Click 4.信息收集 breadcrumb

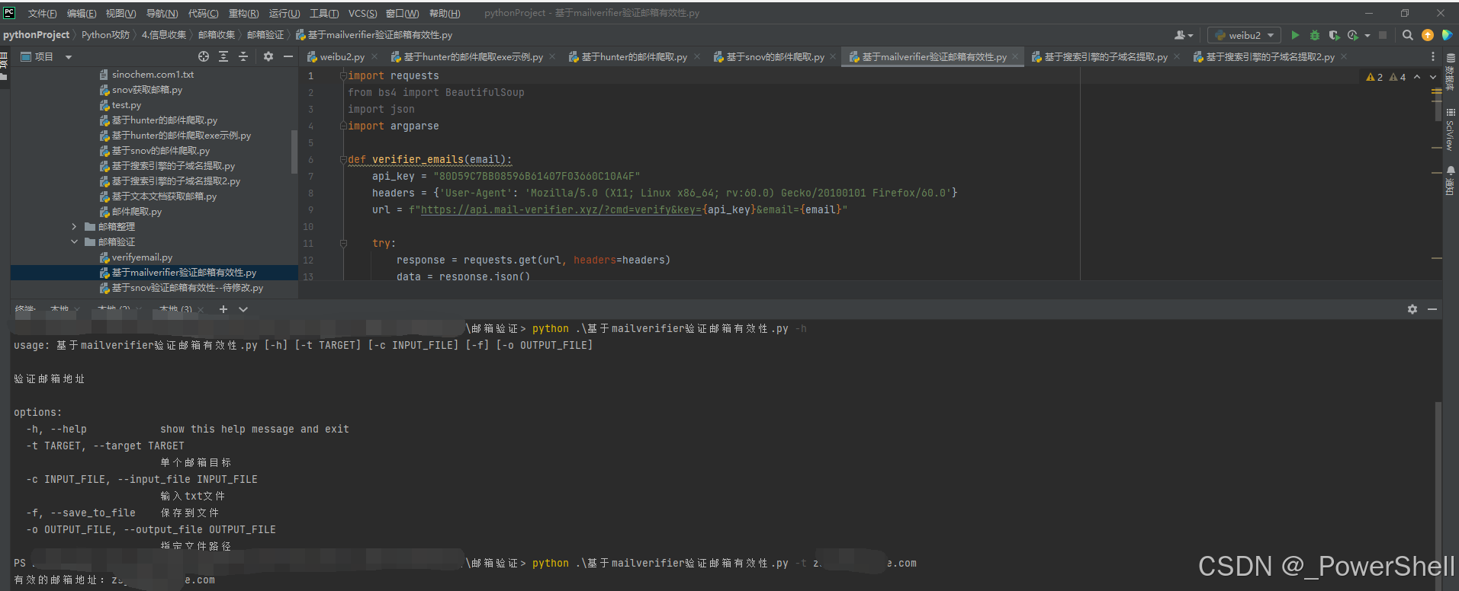pyautogui.click(x=163, y=35)
